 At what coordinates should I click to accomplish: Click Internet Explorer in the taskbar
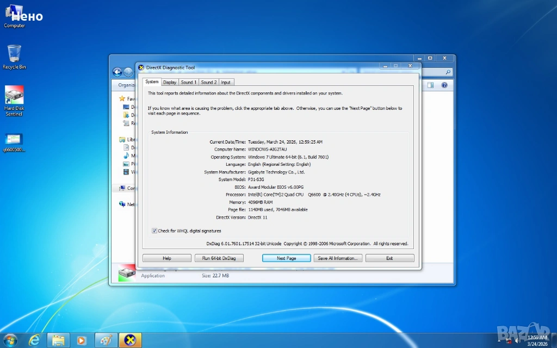34,340
